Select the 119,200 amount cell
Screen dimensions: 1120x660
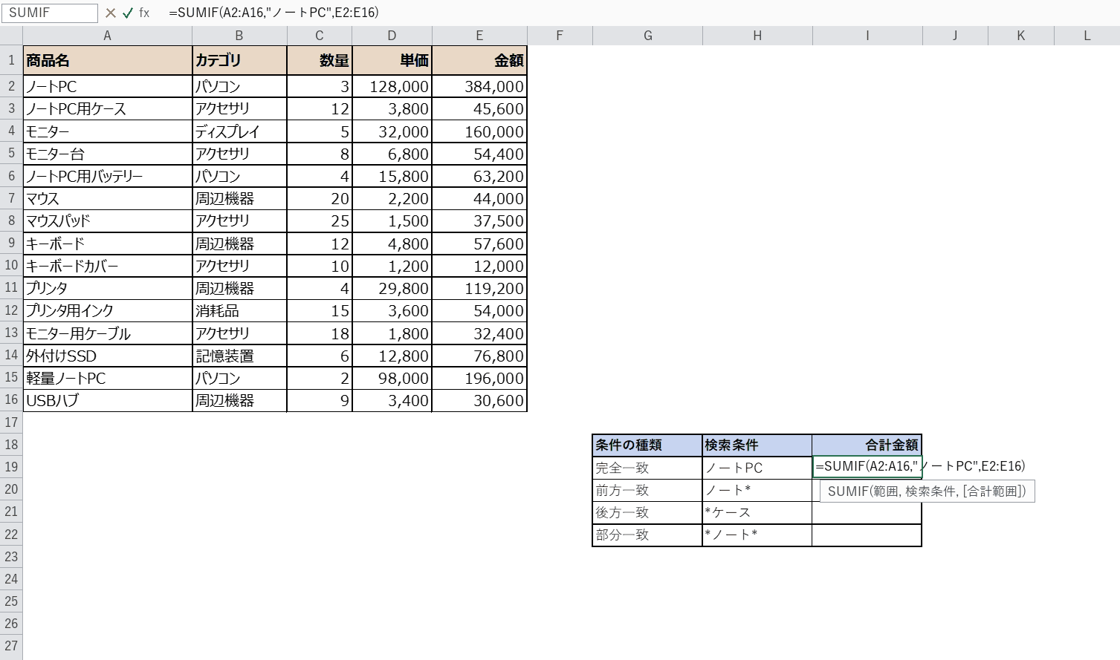(479, 288)
